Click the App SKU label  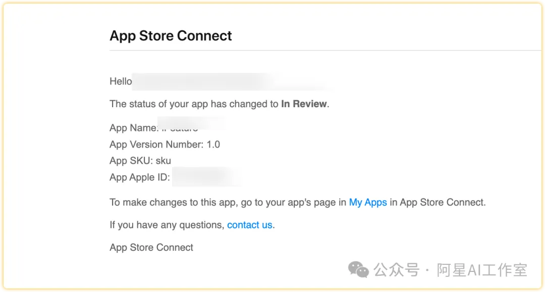click(131, 161)
